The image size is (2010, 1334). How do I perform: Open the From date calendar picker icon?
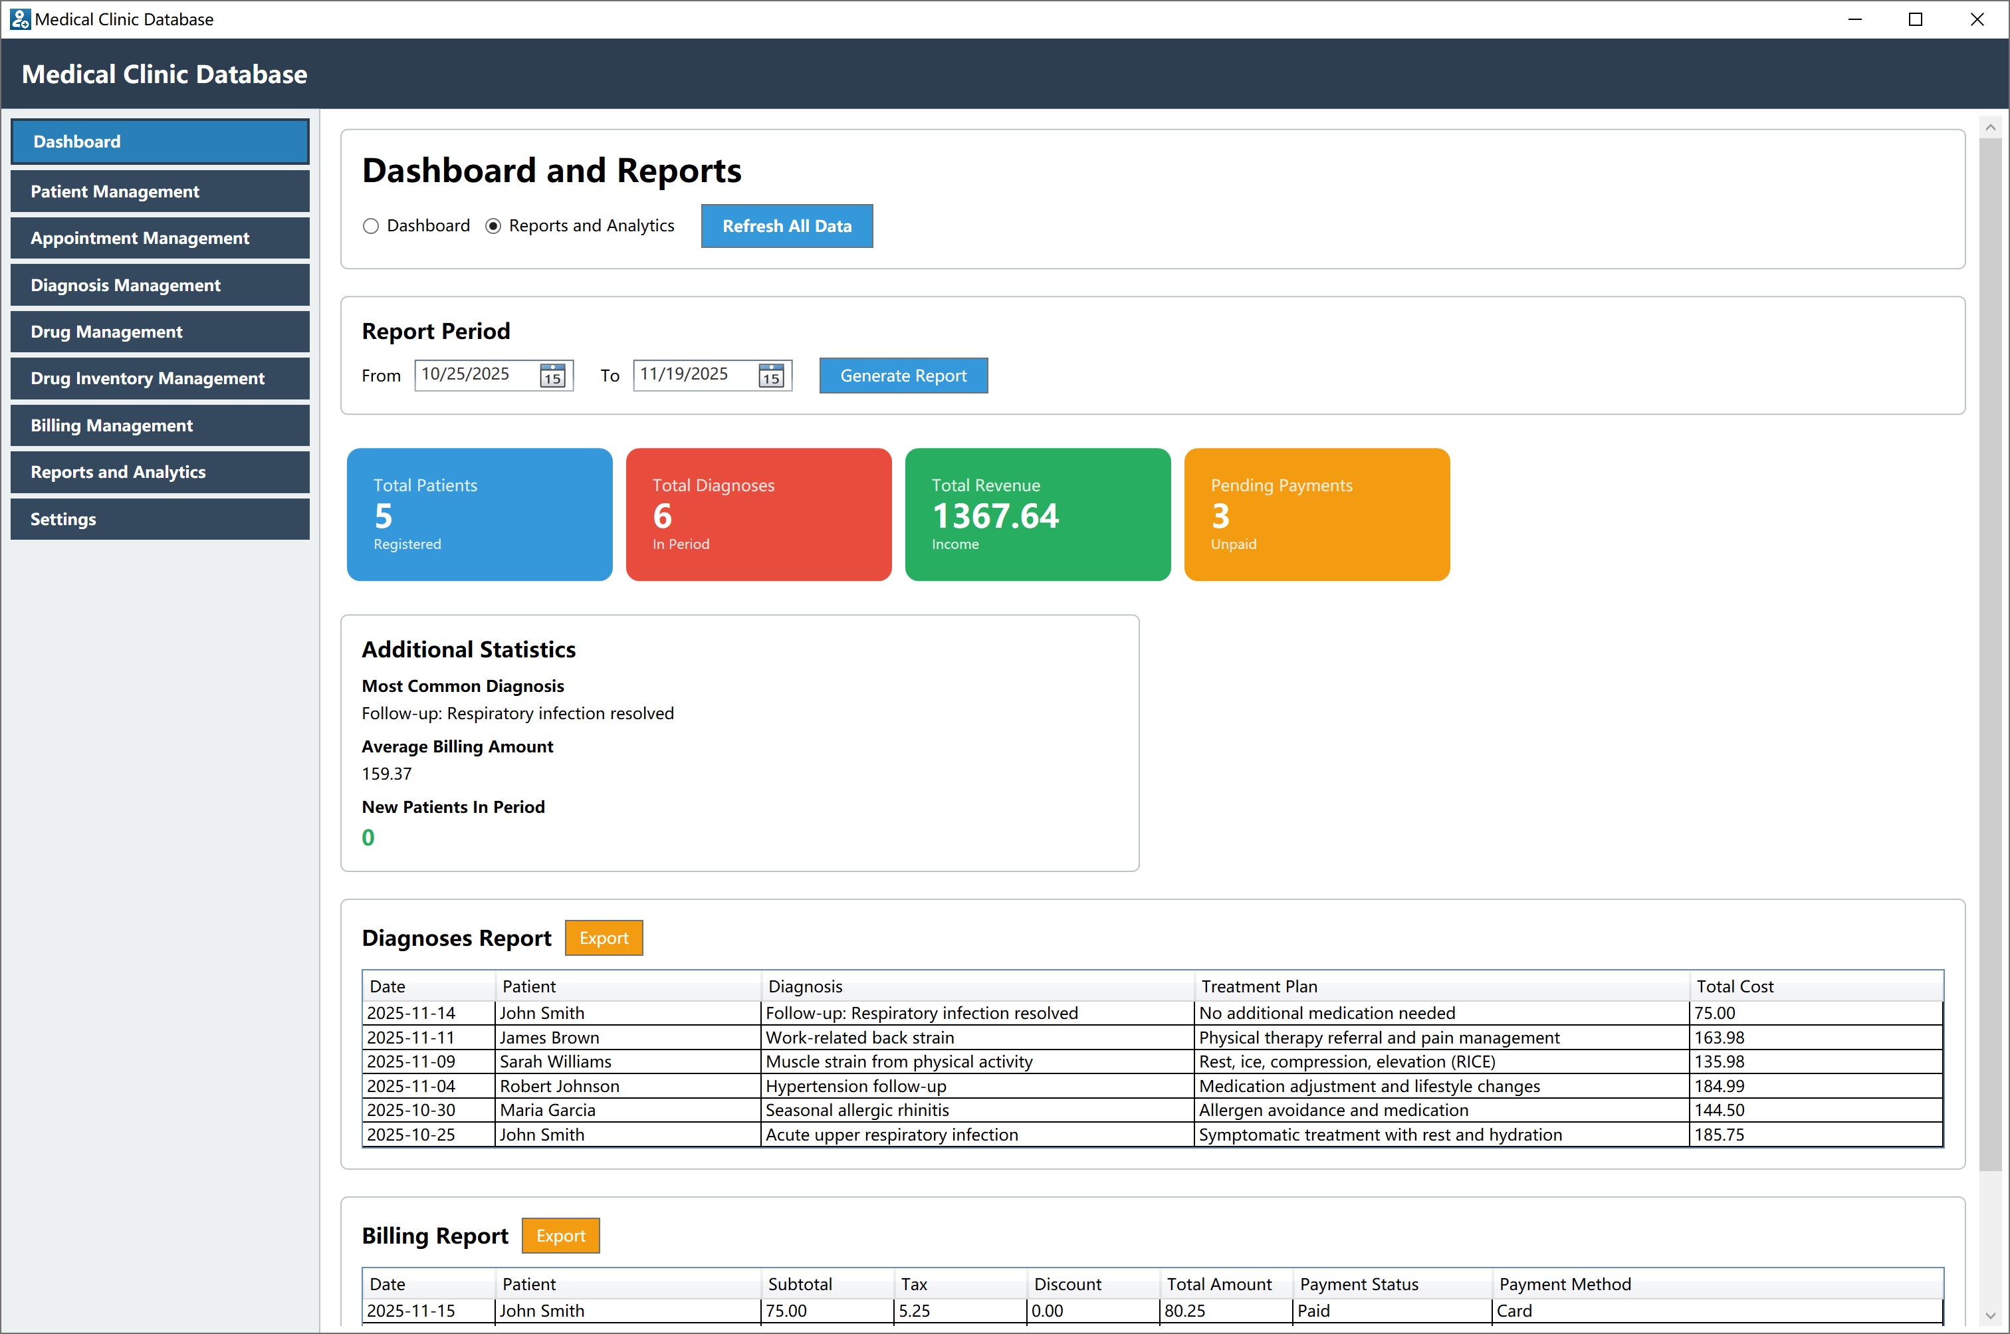[552, 375]
